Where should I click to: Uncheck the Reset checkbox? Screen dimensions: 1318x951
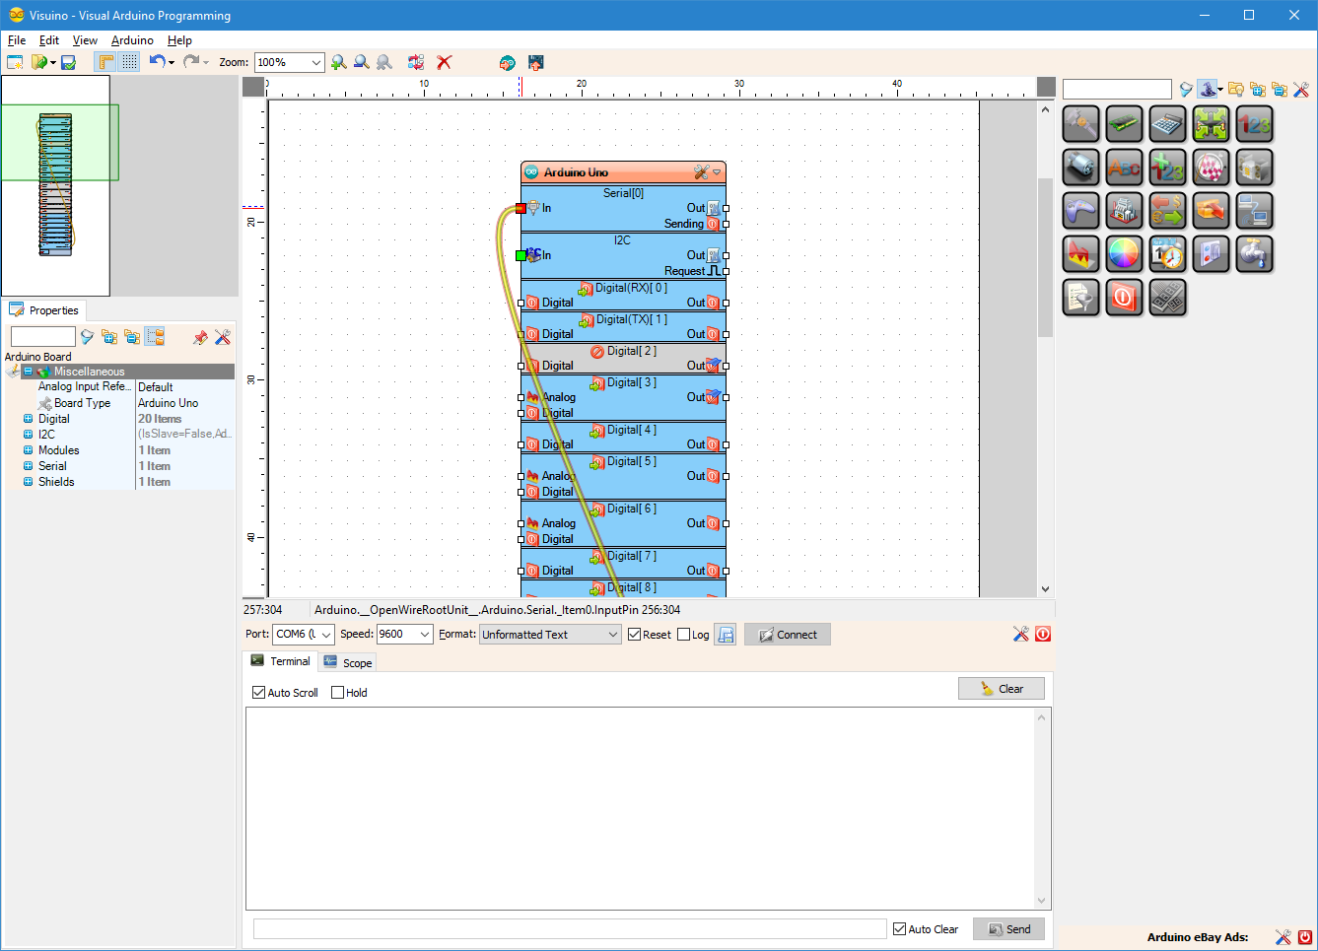click(x=635, y=635)
